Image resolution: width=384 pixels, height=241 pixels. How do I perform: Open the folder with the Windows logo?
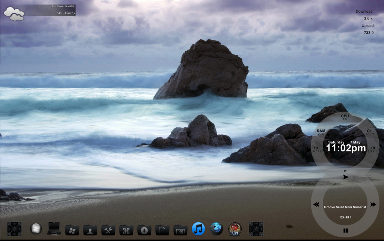(72, 230)
